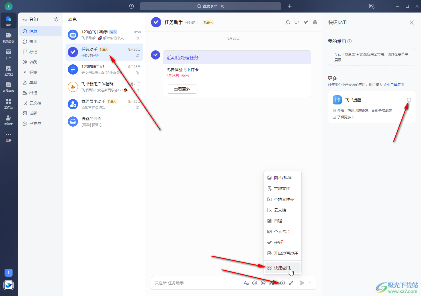Close the 快捷应用 panel
Screen dimensions: 421x296
412,22
